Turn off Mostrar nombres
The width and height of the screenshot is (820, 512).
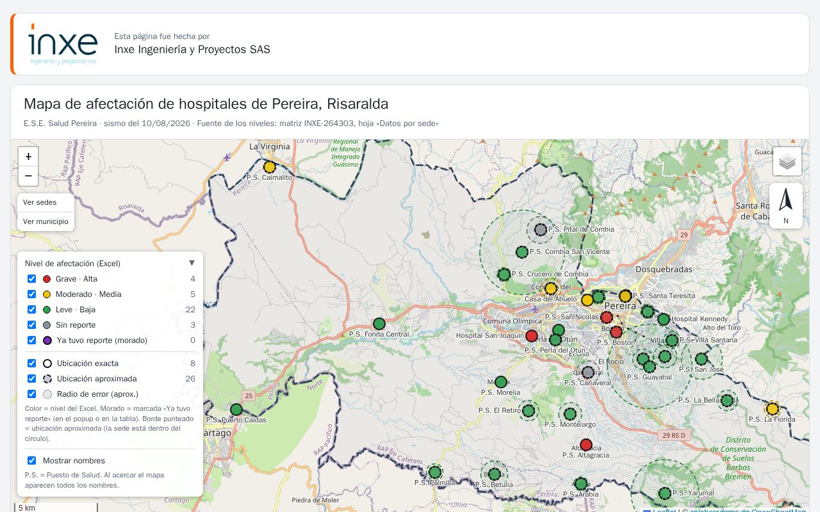(31, 461)
